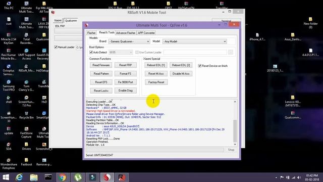This screenshot has width=323, height=182.
Task: Select Drivers folder desktop icon
Action: point(26,146)
